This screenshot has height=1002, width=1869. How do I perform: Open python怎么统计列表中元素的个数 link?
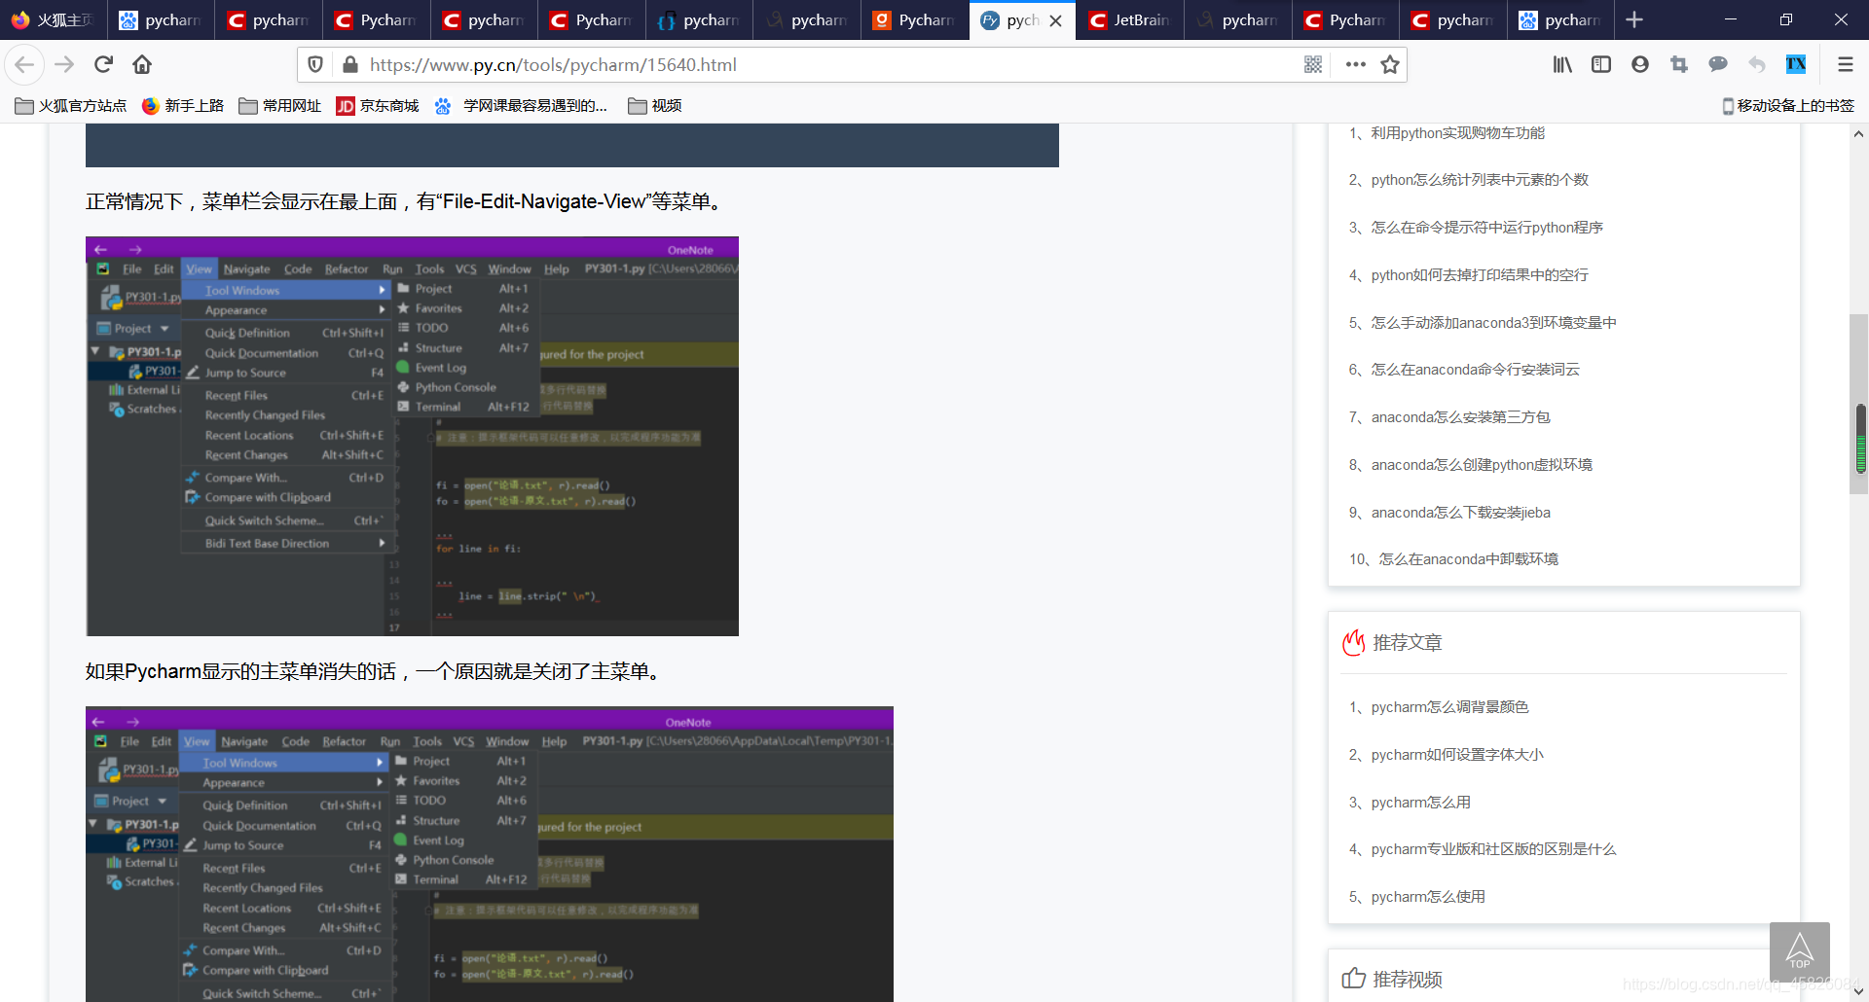[1480, 180]
